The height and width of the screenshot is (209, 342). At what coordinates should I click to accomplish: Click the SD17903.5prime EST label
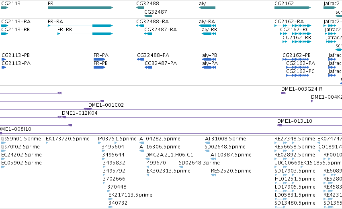click(295, 171)
